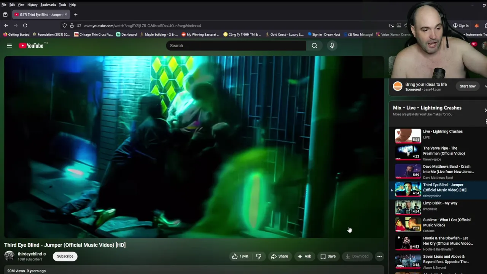Open thirdeyeblind channel avatar
This screenshot has width=487, height=274.
click(x=9, y=256)
